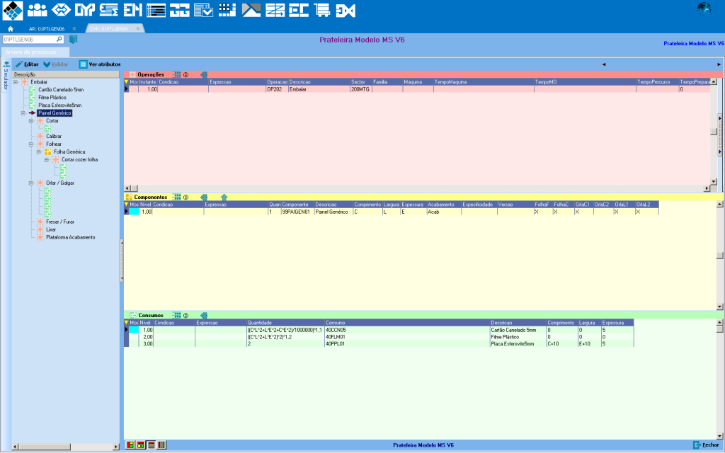Click the grid columns icon in Consumos header
Screen dimensions: 725x453
(x=177, y=315)
